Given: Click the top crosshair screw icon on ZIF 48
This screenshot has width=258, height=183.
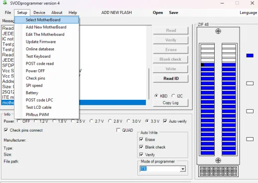Looking at the screenshot, I should tap(218, 31).
